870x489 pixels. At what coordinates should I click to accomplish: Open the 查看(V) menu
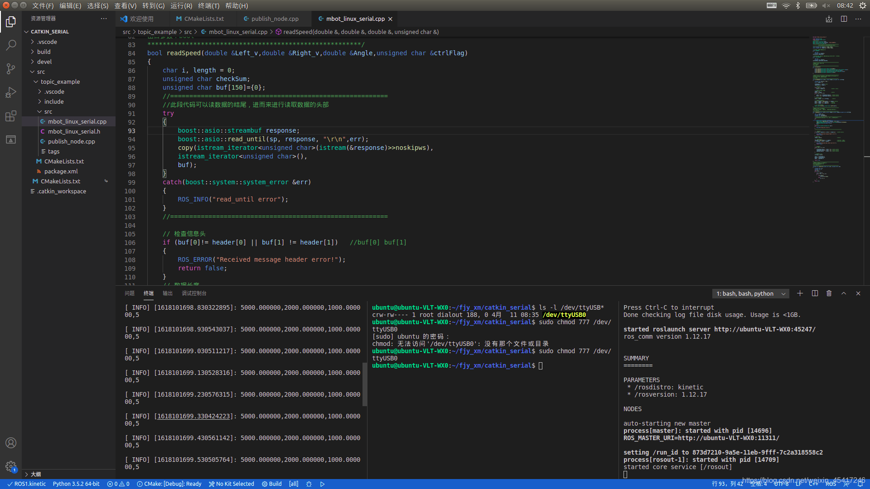(125, 5)
